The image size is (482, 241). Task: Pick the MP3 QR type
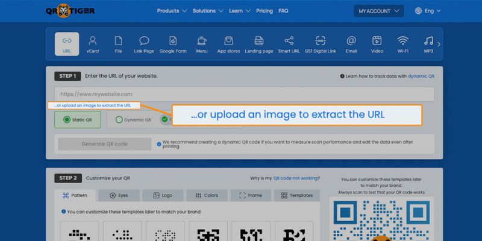coord(428,44)
